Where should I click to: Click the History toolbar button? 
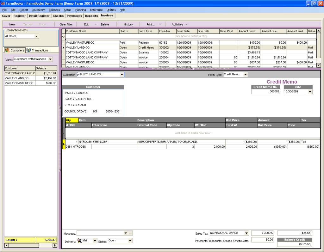pos(128,24)
